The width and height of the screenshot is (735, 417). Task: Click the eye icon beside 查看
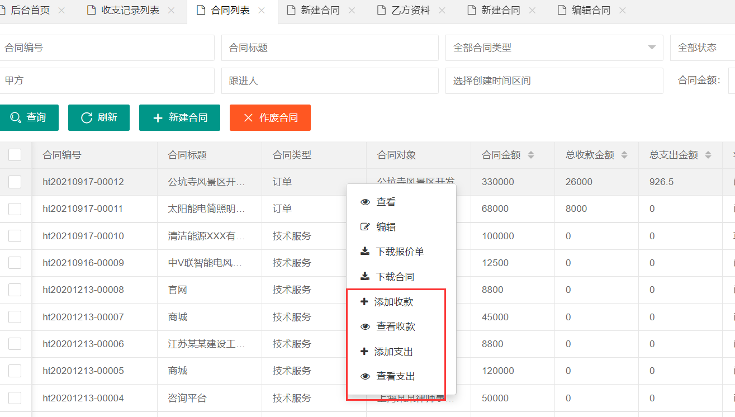[365, 202]
